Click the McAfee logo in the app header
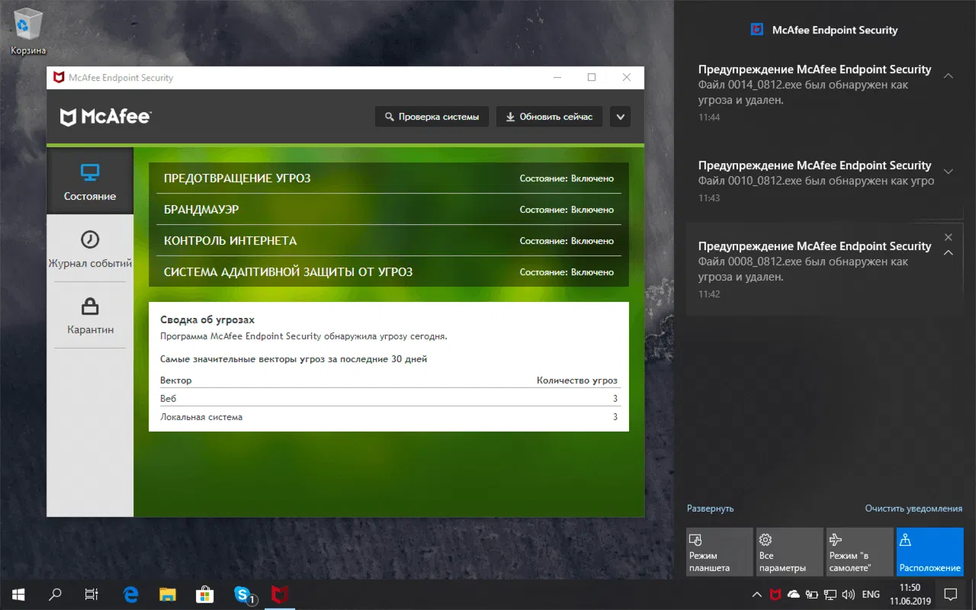Viewport: 976px width, 610px height. (104, 117)
